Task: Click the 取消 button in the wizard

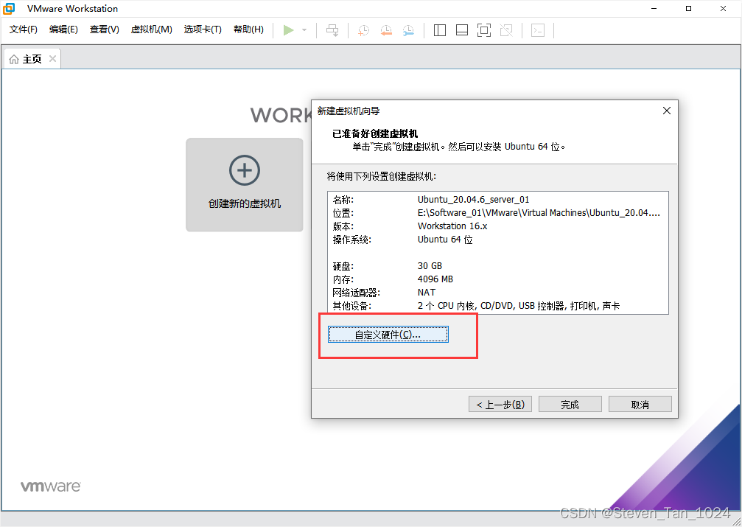Action: tap(640, 405)
